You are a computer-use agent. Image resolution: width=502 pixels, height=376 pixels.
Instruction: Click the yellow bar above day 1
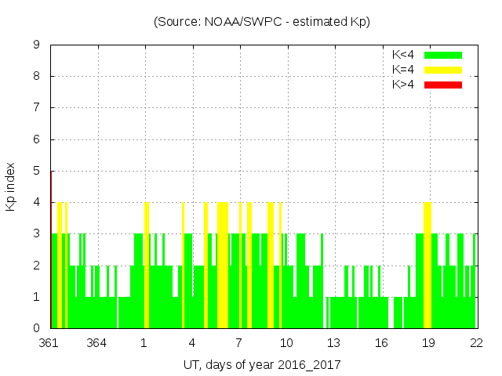147,266
